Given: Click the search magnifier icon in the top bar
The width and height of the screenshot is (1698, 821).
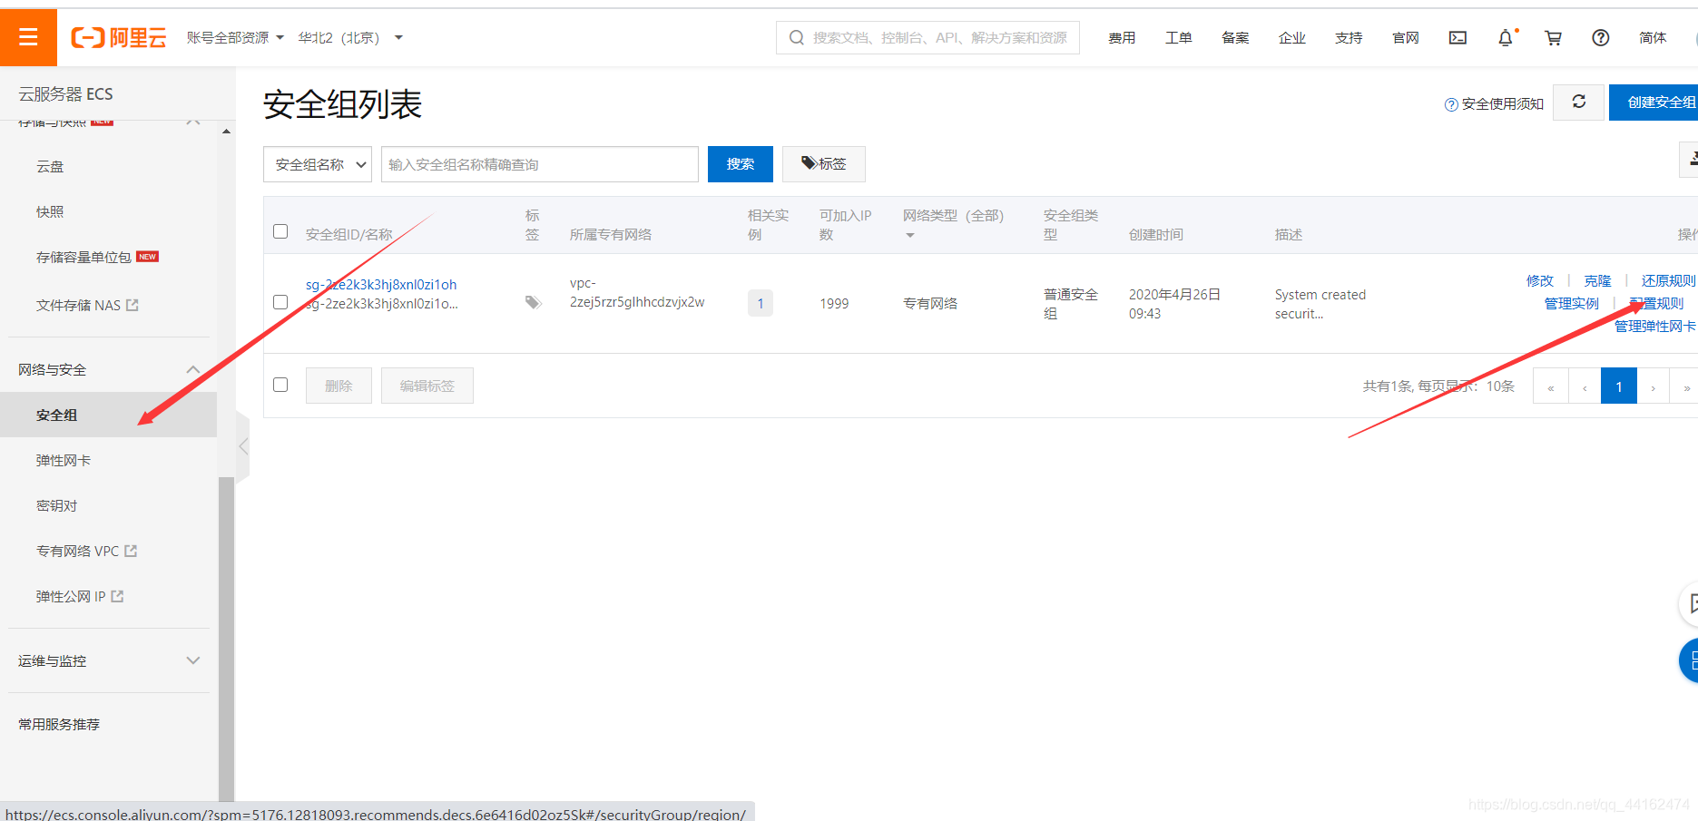Looking at the screenshot, I should point(797,37).
